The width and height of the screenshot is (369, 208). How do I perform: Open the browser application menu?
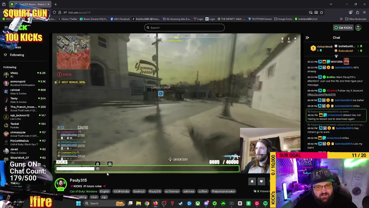coord(365,12)
